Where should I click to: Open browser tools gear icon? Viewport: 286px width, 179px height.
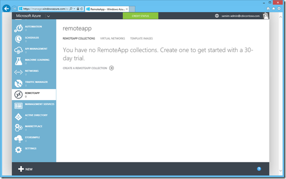pyautogui.click(x=279, y=9)
